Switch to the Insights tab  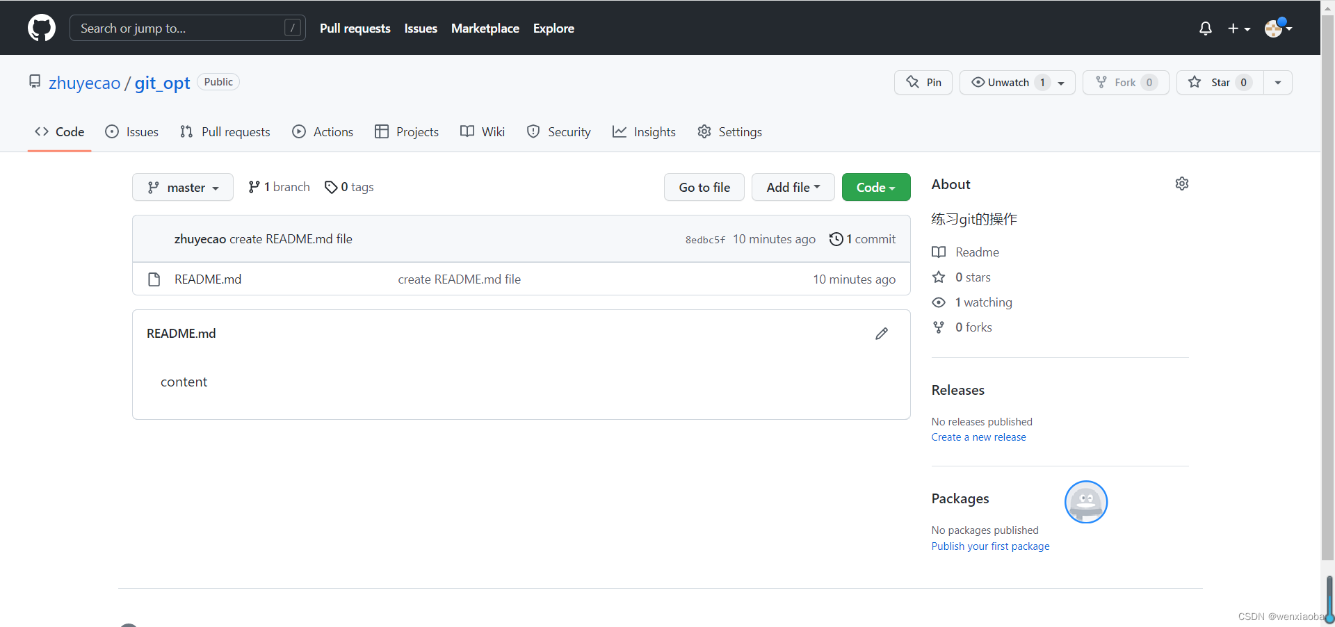644,131
